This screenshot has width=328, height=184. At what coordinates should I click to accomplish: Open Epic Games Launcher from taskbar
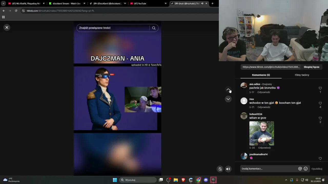(x=213, y=180)
